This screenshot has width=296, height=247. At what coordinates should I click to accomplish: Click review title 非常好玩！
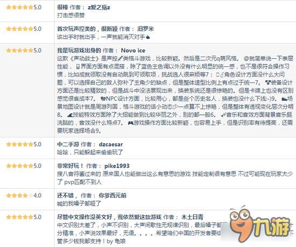pyautogui.click(x=71, y=166)
